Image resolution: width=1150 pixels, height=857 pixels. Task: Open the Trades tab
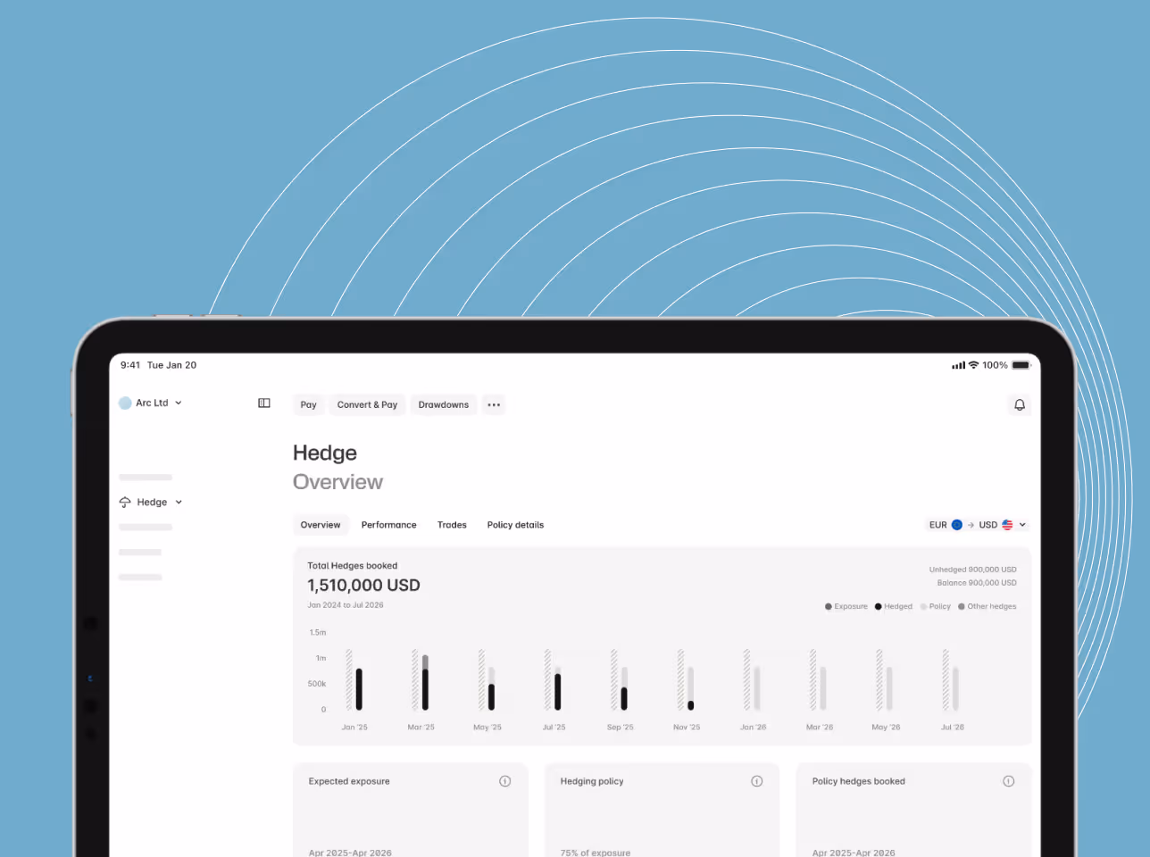pos(452,525)
